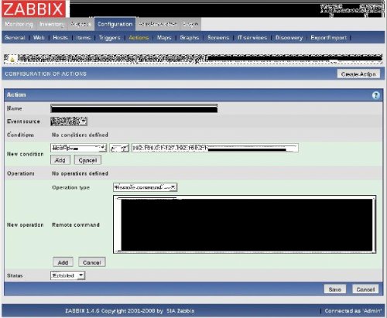
Task: Click the warning icon in message bar
Action: click(12, 59)
